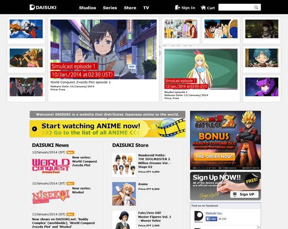The image size is (288, 229).
Task: Click the PRE-ORDER NOW! button on the Dragon Ball ad
Action: [x=214, y=157]
